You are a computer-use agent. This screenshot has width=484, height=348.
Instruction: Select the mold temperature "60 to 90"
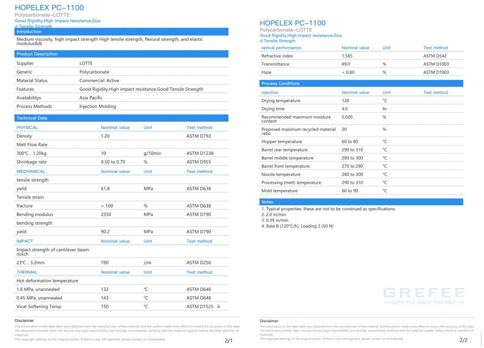coord(350,191)
